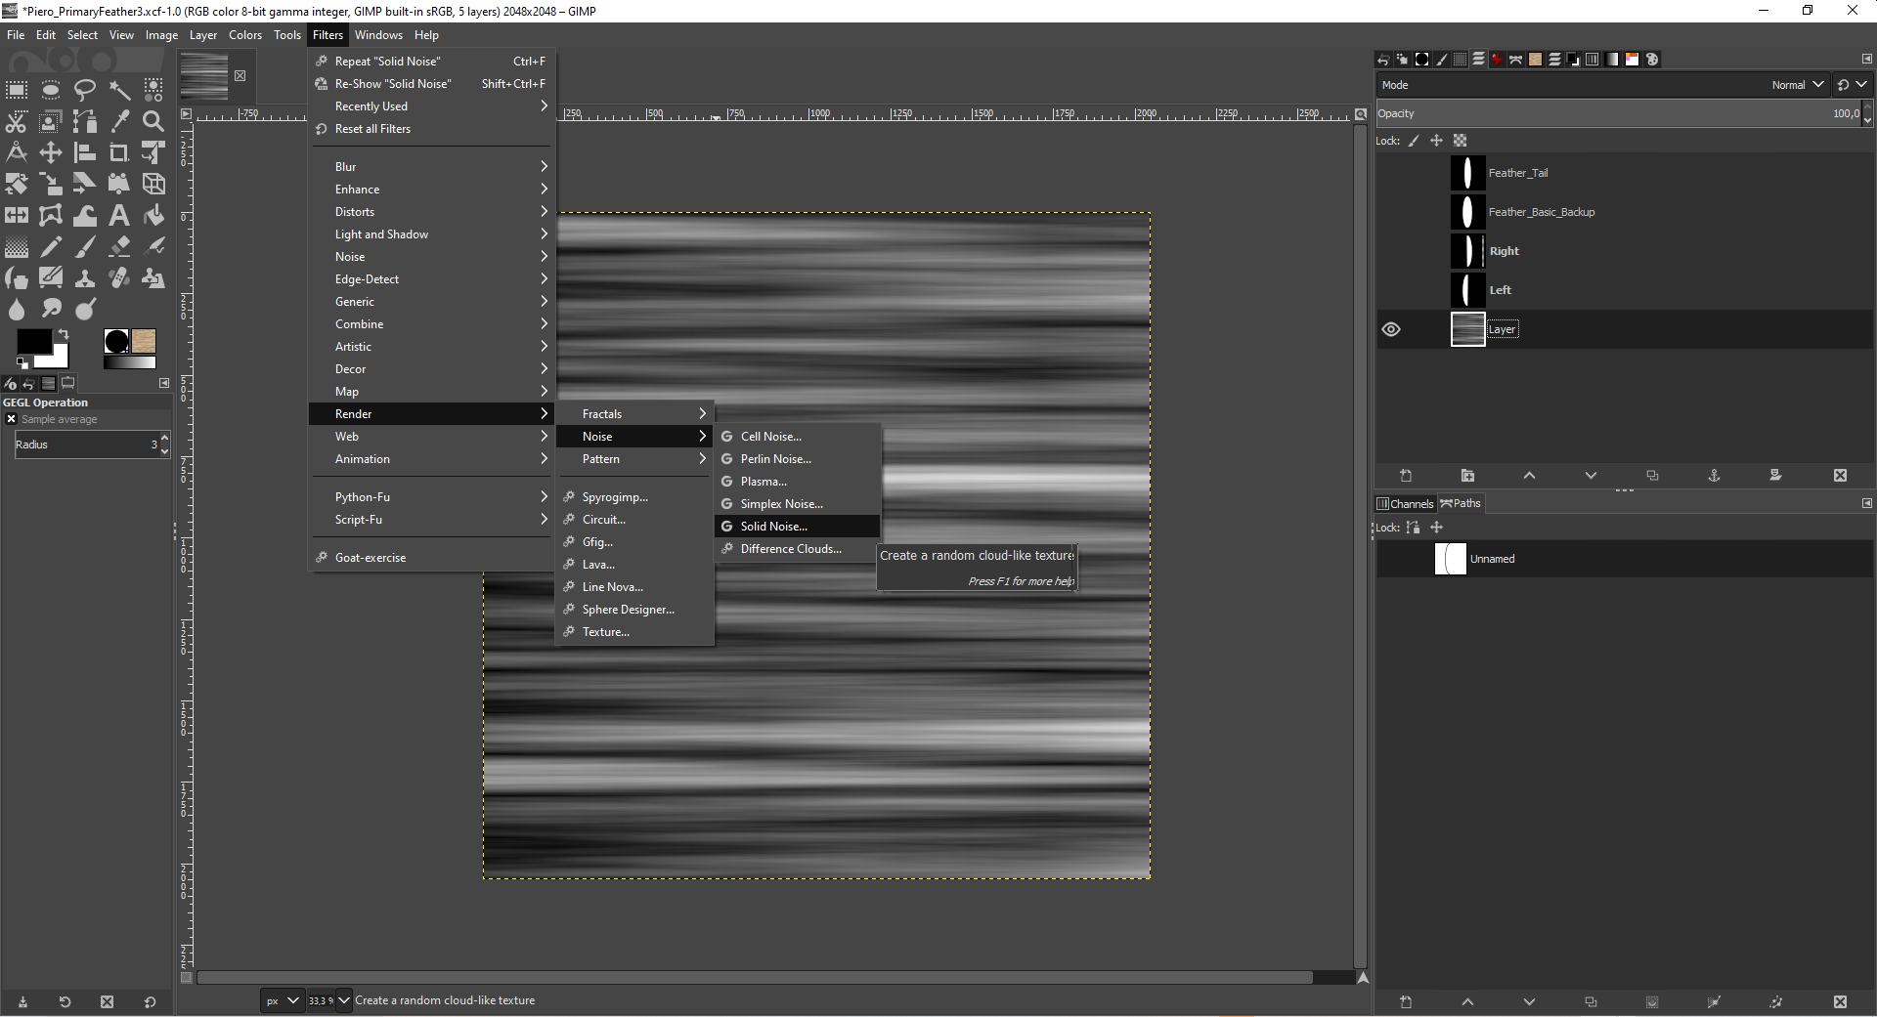The width and height of the screenshot is (1877, 1017).
Task: Delete the selected layer with the panel icon
Action: [1840, 476]
